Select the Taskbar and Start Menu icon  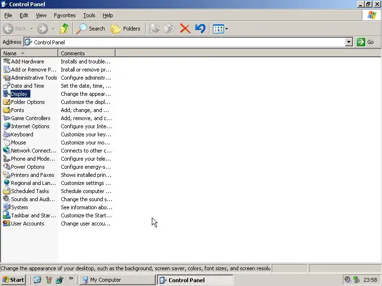click(7, 215)
